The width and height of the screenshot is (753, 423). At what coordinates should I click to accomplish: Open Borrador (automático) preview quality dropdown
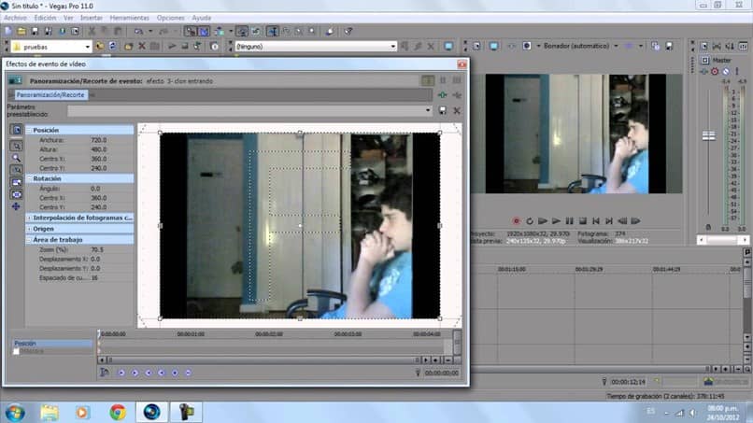pyautogui.click(x=617, y=46)
